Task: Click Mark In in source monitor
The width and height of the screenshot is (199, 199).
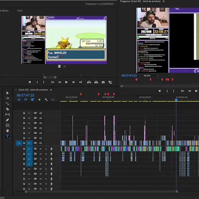Action: click(x=37, y=82)
